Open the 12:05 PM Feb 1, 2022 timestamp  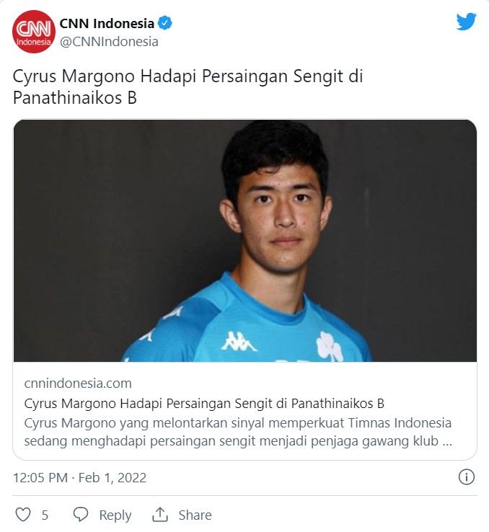pos(79,478)
